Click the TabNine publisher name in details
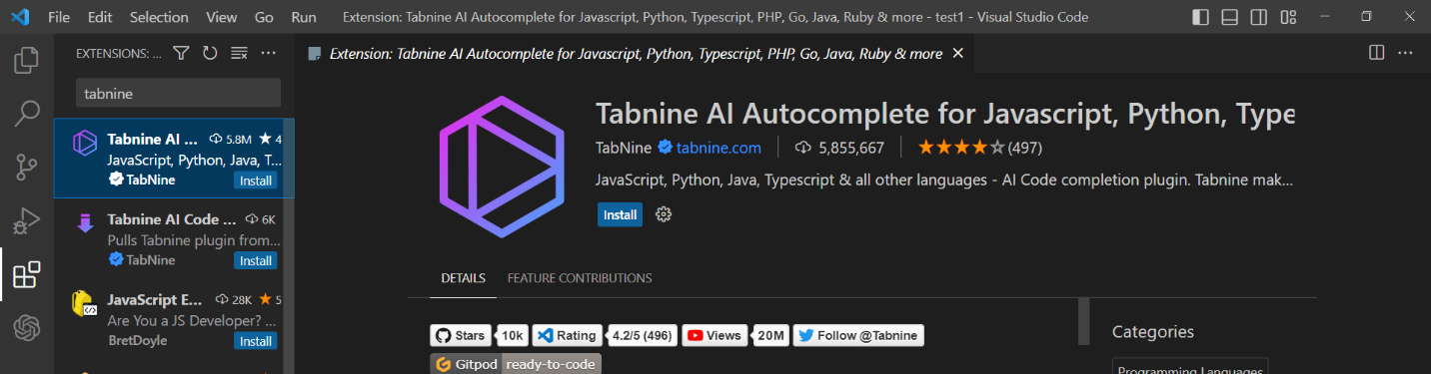Image resolution: width=1431 pixels, height=374 pixels. pos(624,148)
